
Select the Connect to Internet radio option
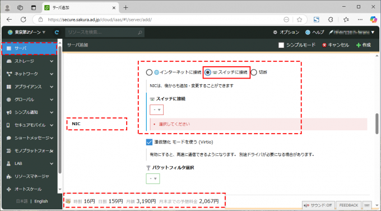click(x=149, y=72)
